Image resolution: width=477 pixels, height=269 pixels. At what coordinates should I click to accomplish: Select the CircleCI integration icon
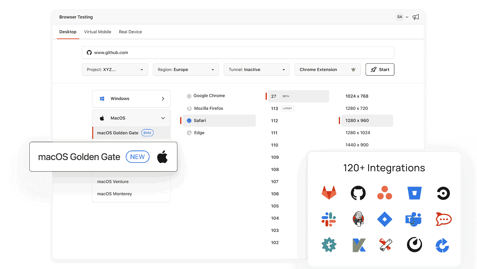click(x=443, y=193)
